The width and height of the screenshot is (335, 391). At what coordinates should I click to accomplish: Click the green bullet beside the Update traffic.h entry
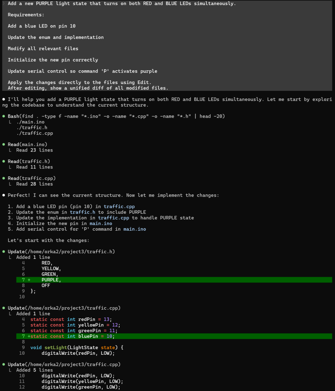(x=3, y=252)
